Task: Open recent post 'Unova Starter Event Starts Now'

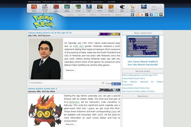Action: tap(136, 88)
